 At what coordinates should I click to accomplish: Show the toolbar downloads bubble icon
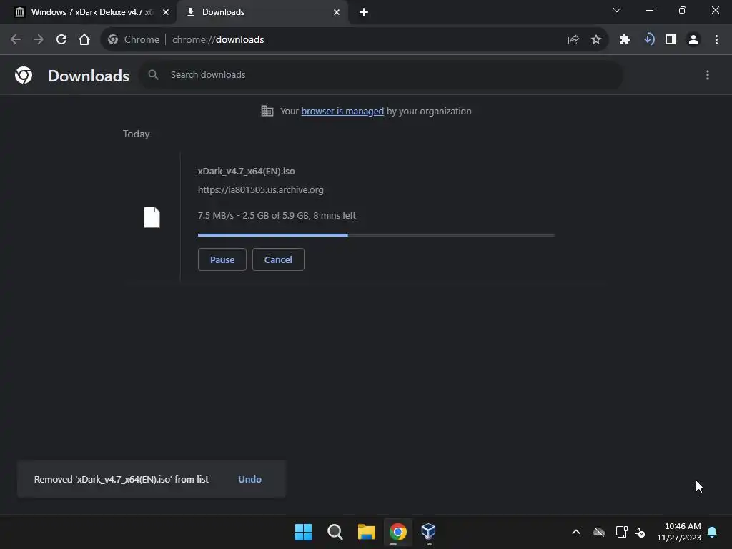pos(648,40)
